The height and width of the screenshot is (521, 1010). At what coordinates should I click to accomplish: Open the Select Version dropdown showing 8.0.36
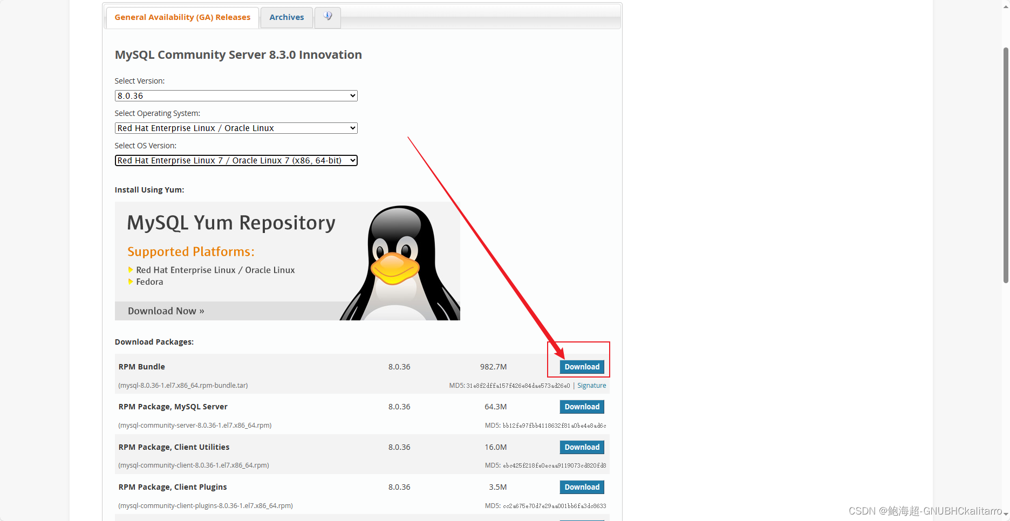click(x=236, y=96)
